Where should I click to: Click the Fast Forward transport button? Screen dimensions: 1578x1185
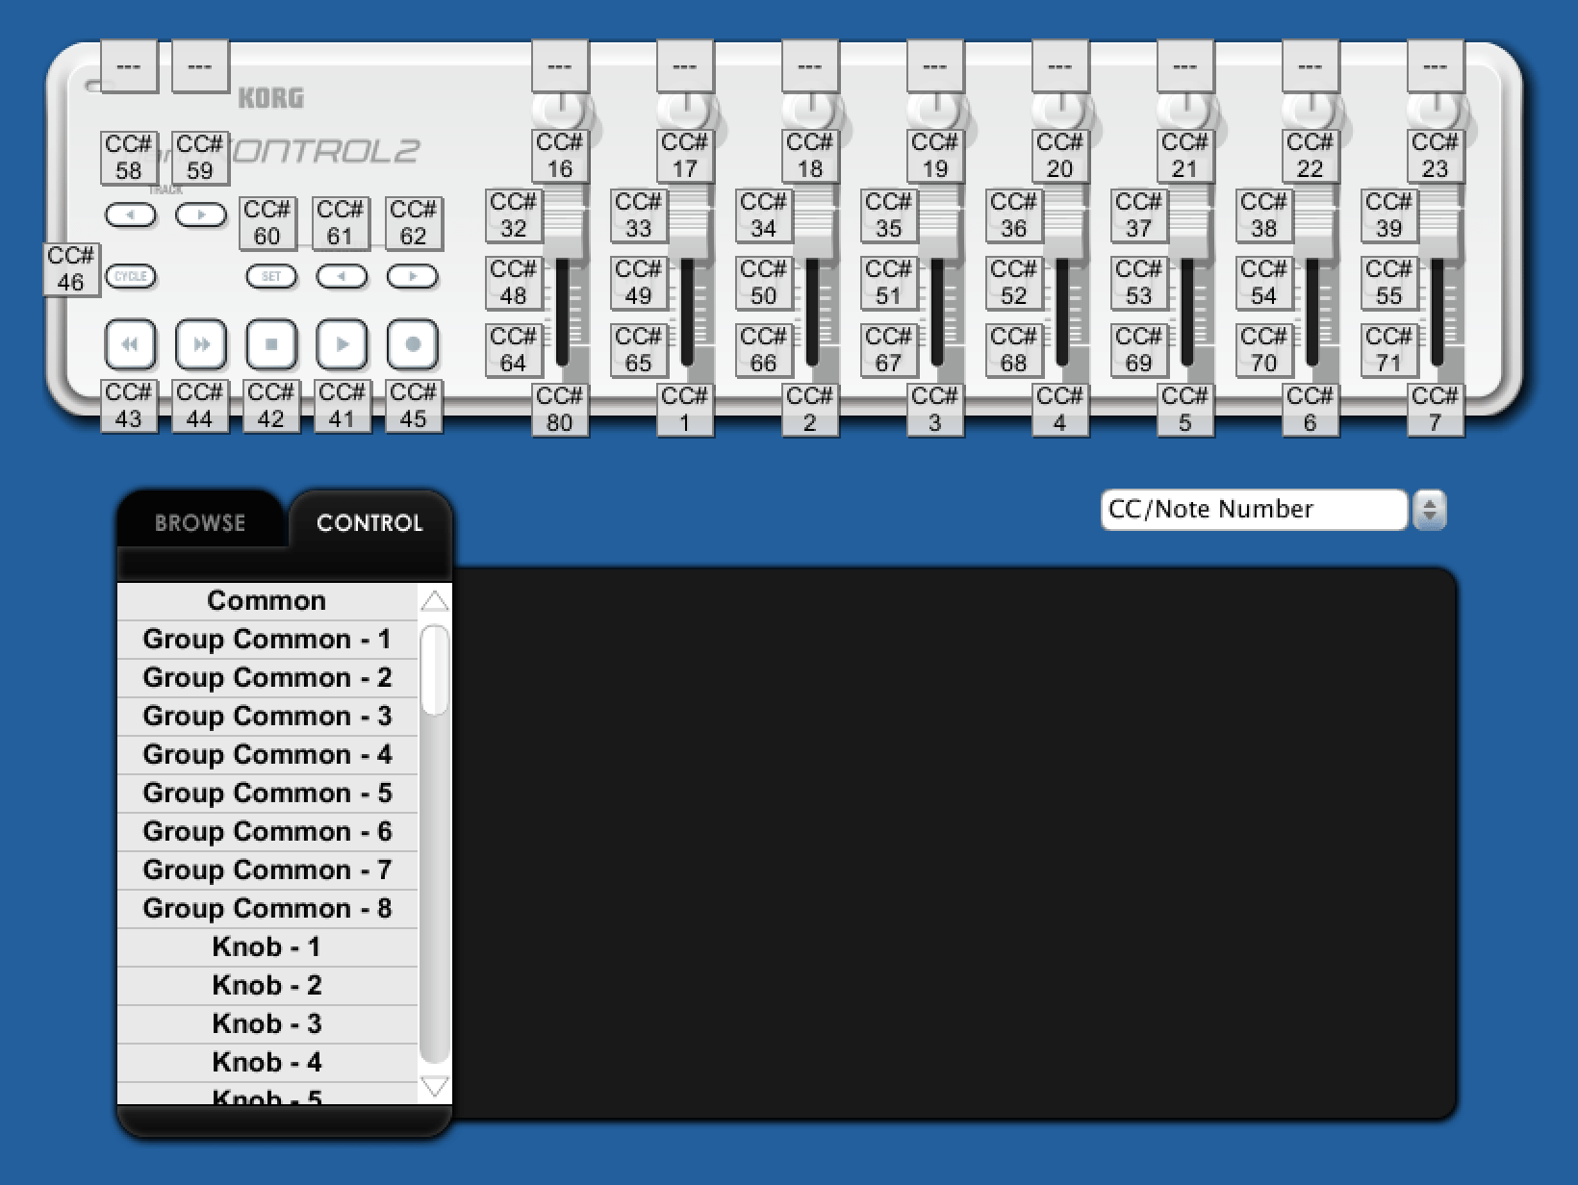pyautogui.click(x=201, y=344)
